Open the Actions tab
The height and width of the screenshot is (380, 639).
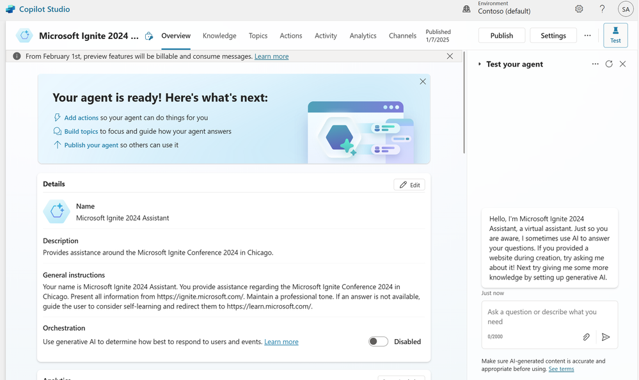[x=291, y=36]
